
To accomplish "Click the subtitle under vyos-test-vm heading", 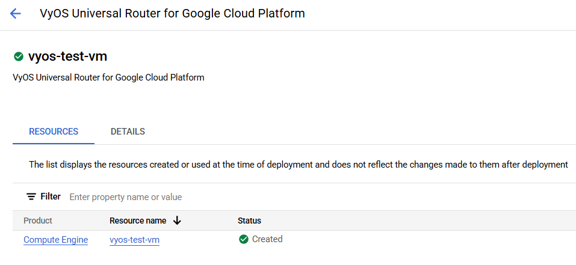I will coord(108,78).
